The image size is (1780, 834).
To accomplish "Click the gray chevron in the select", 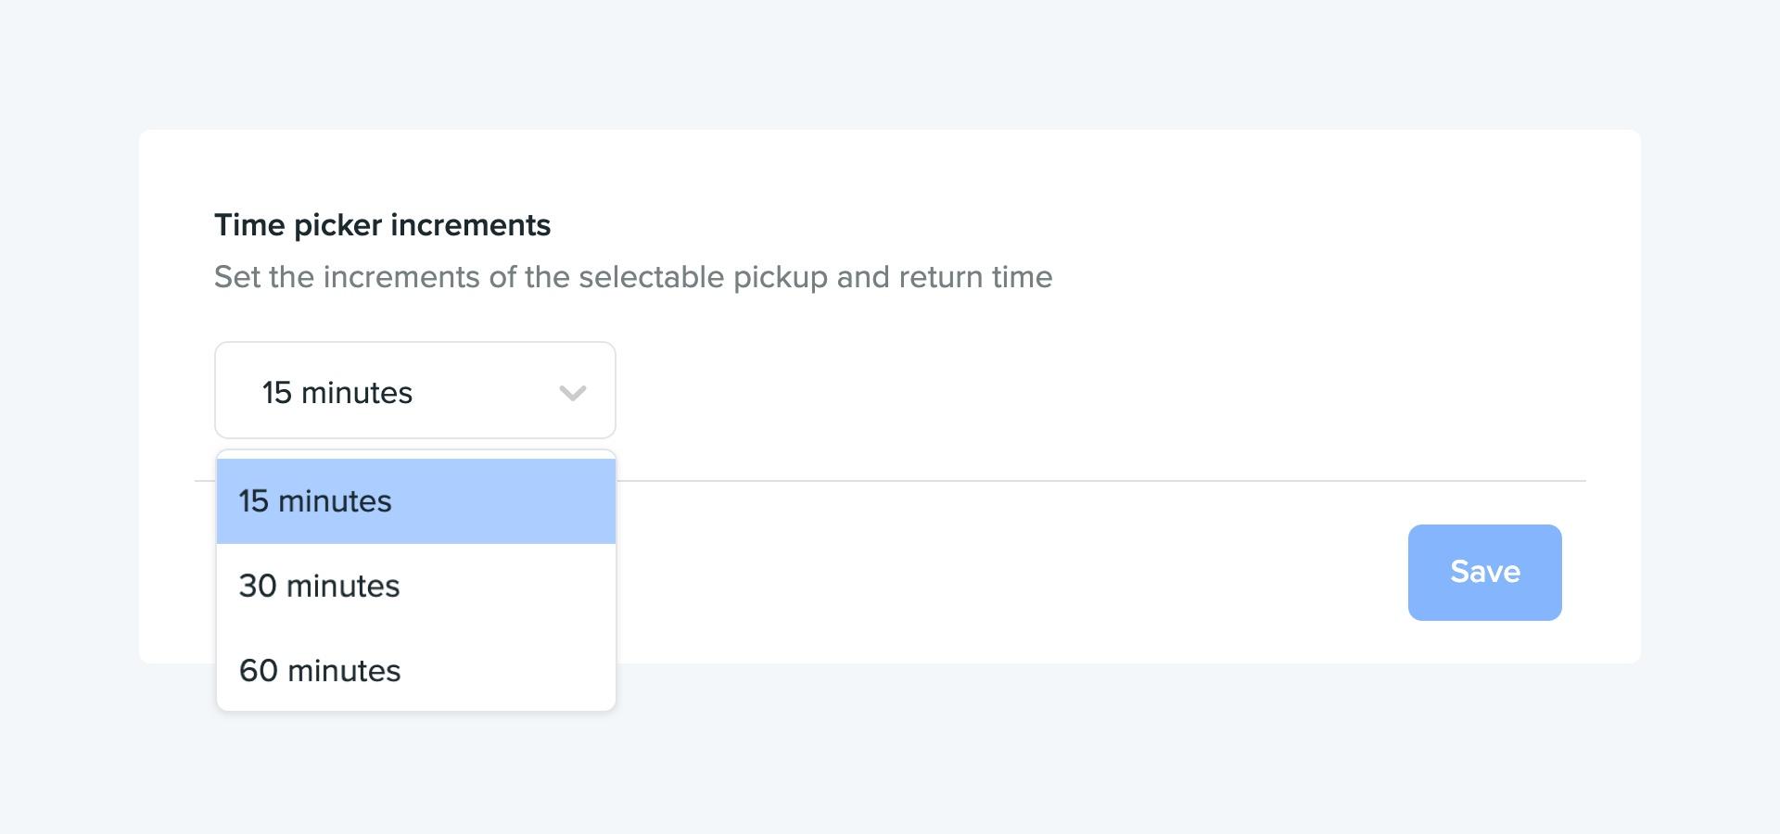I will click(572, 393).
